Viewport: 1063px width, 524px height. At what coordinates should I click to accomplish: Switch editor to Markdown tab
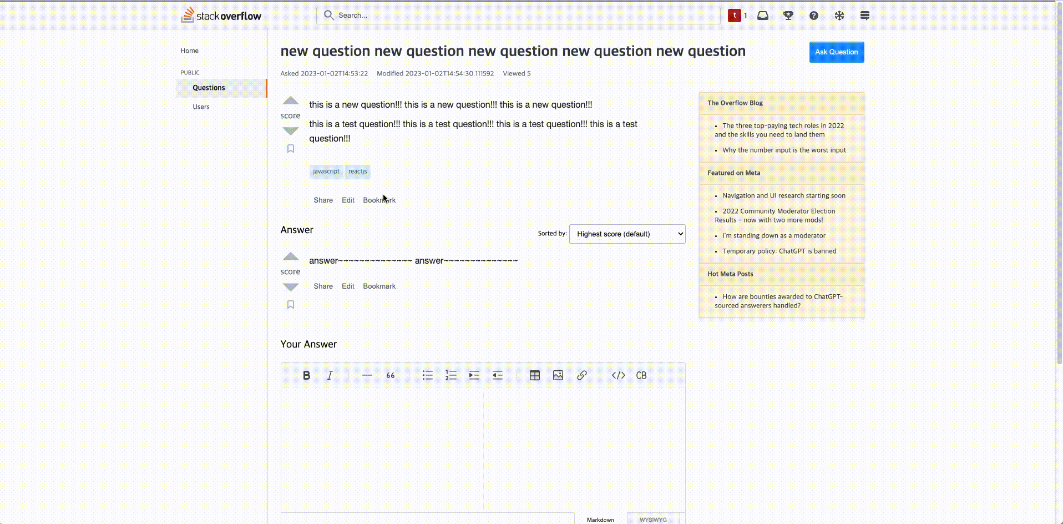point(600,520)
